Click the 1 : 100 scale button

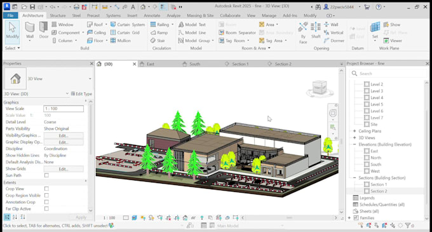(x=109, y=218)
